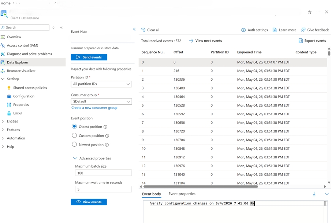Click the View next events label
The height and width of the screenshot is (223, 332).
pos(209,41)
